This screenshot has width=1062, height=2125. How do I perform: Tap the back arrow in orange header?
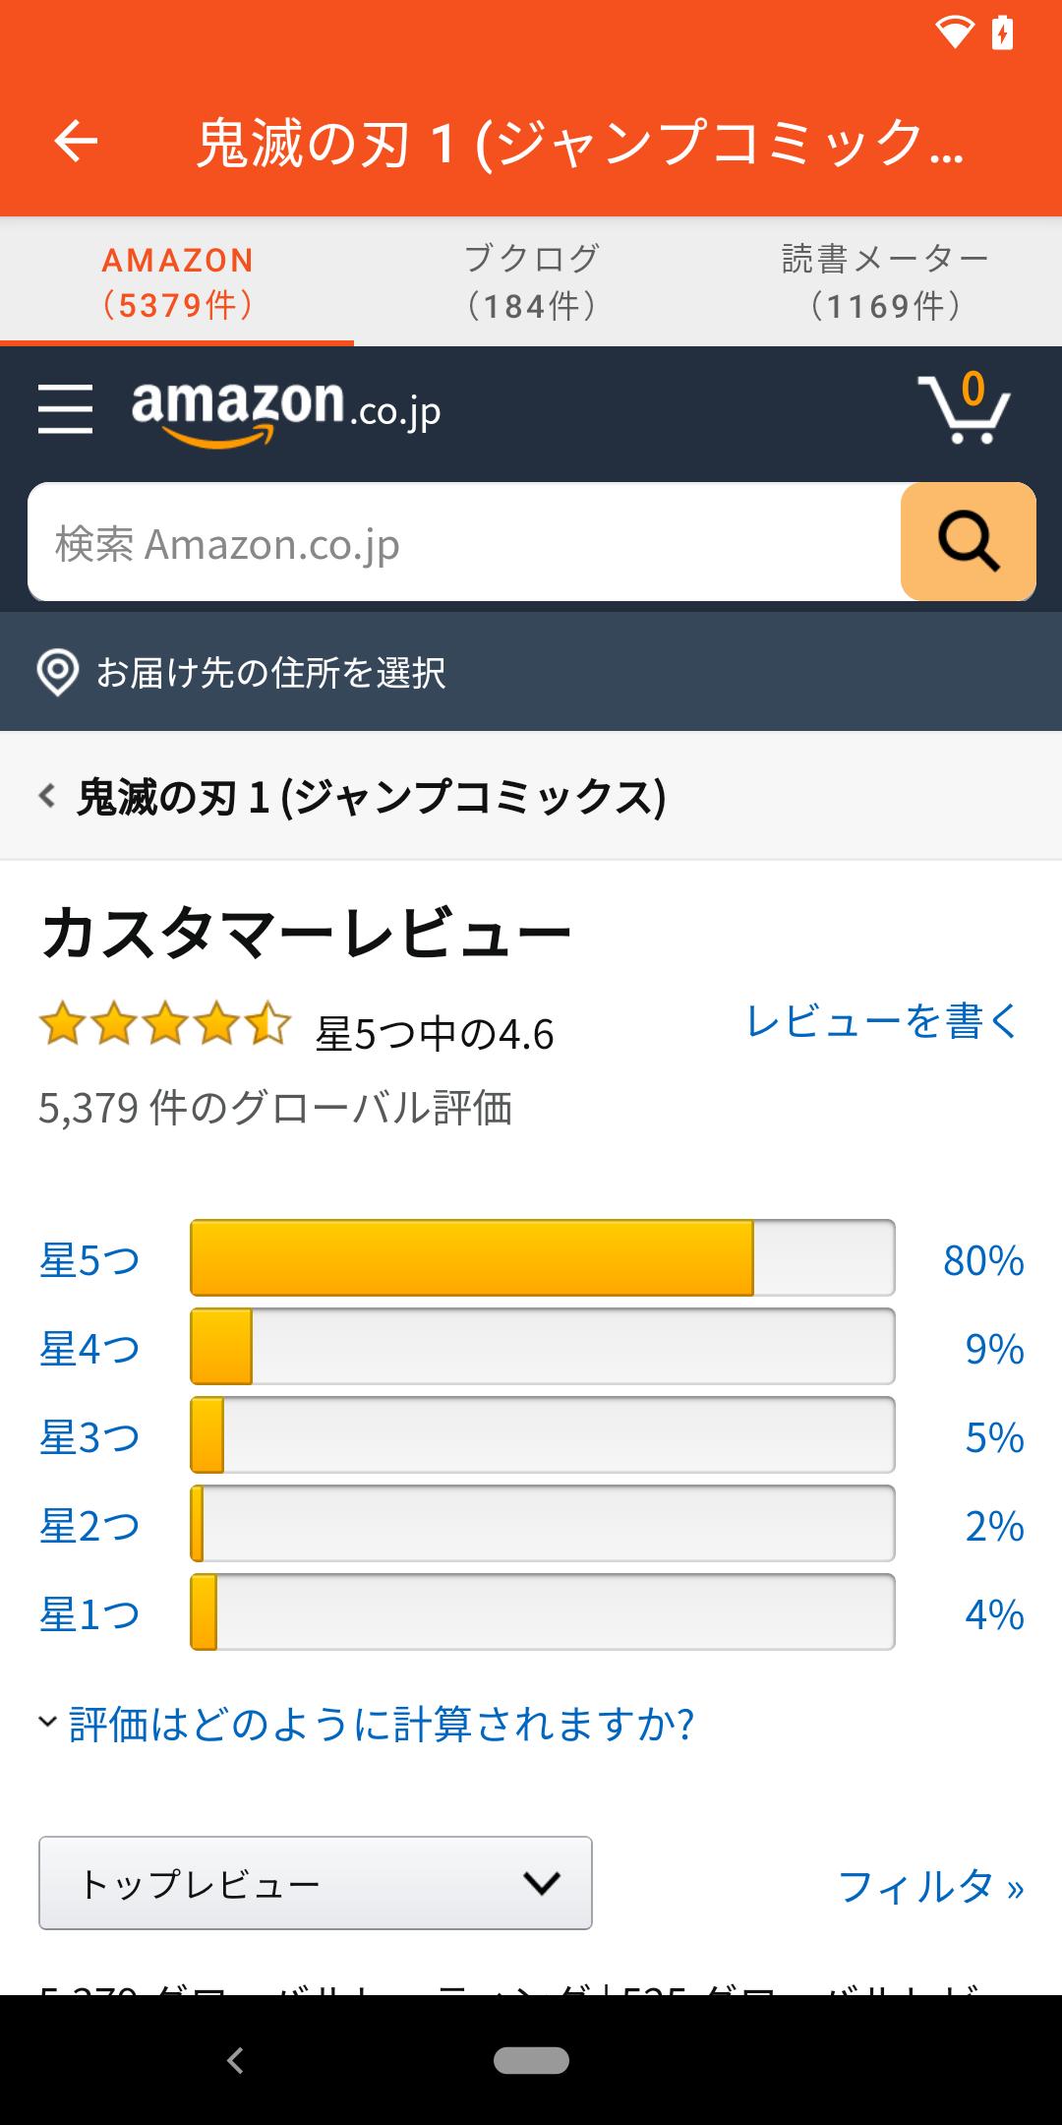point(76,141)
